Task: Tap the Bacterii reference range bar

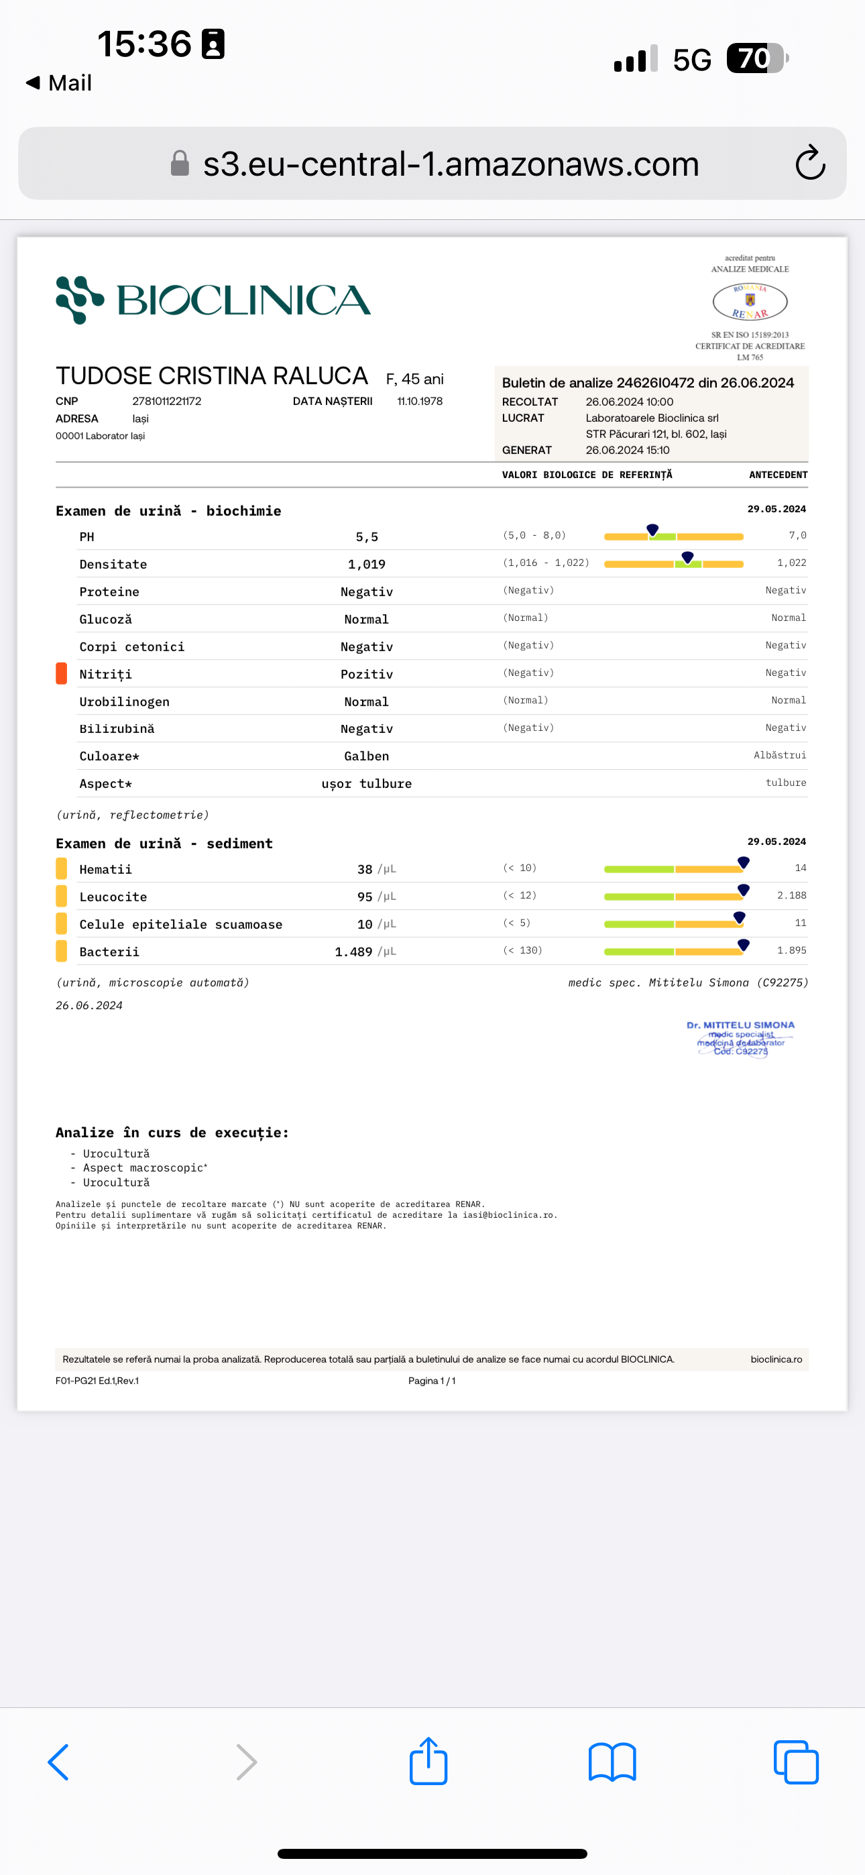Action: pos(673,951)
